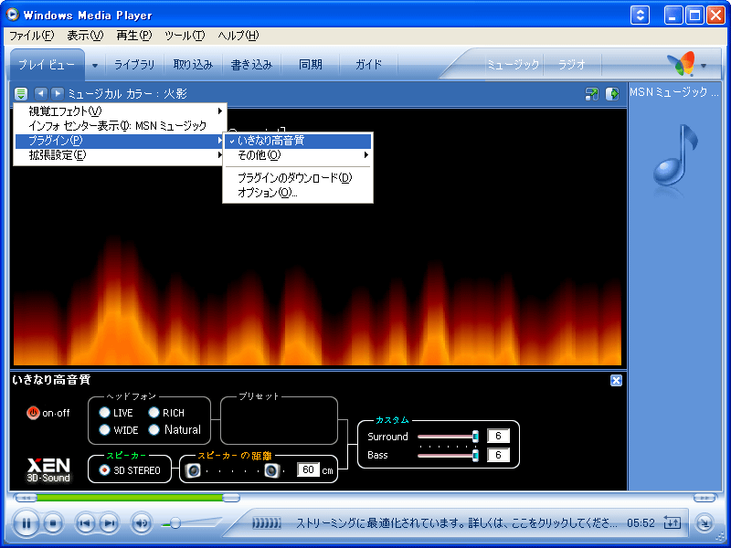731x548 pixels.
Task: Click the speaker distance 60 cm field
Action: click(308, 469)
